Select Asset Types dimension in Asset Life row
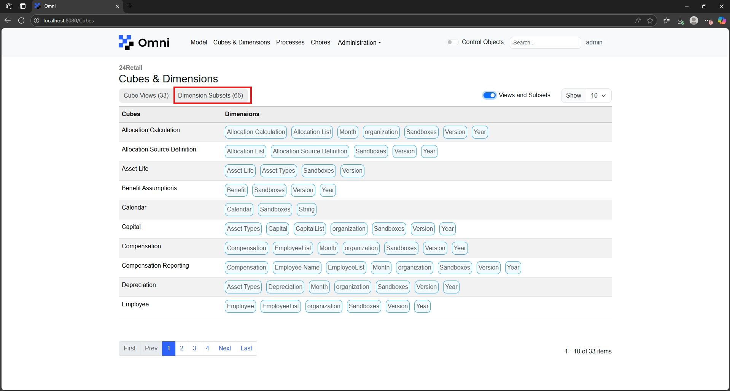The width and height of the screenshot is (730, 391). 278,171
